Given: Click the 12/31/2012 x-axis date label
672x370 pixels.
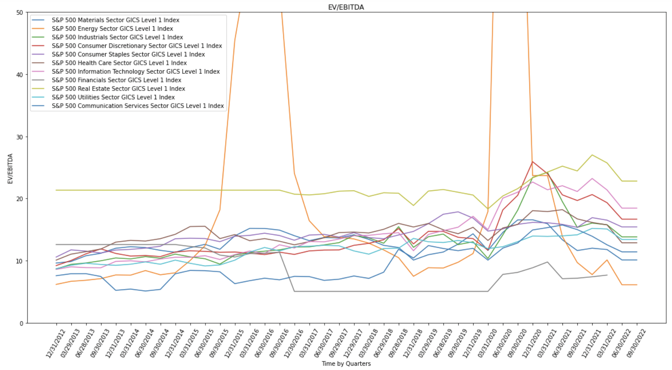Looking at the screenshot, I should tap(55, 343).
